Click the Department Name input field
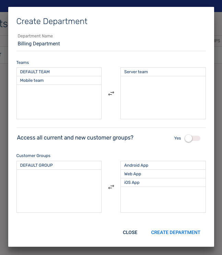 tap(111, 44)
